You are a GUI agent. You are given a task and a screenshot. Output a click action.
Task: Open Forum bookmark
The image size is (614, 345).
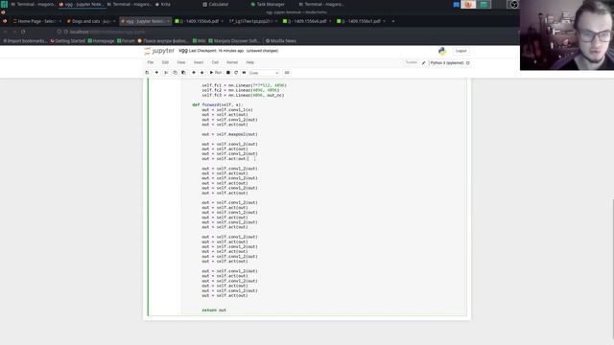click(126, 40)
